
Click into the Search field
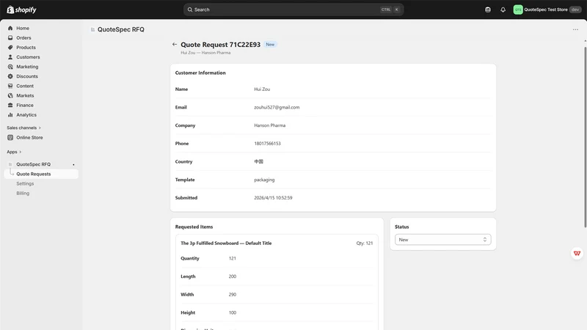[293, 10]
